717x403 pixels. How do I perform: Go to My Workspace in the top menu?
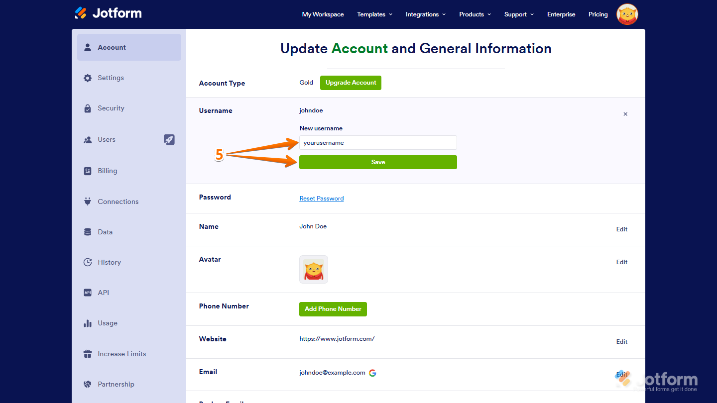323,14
